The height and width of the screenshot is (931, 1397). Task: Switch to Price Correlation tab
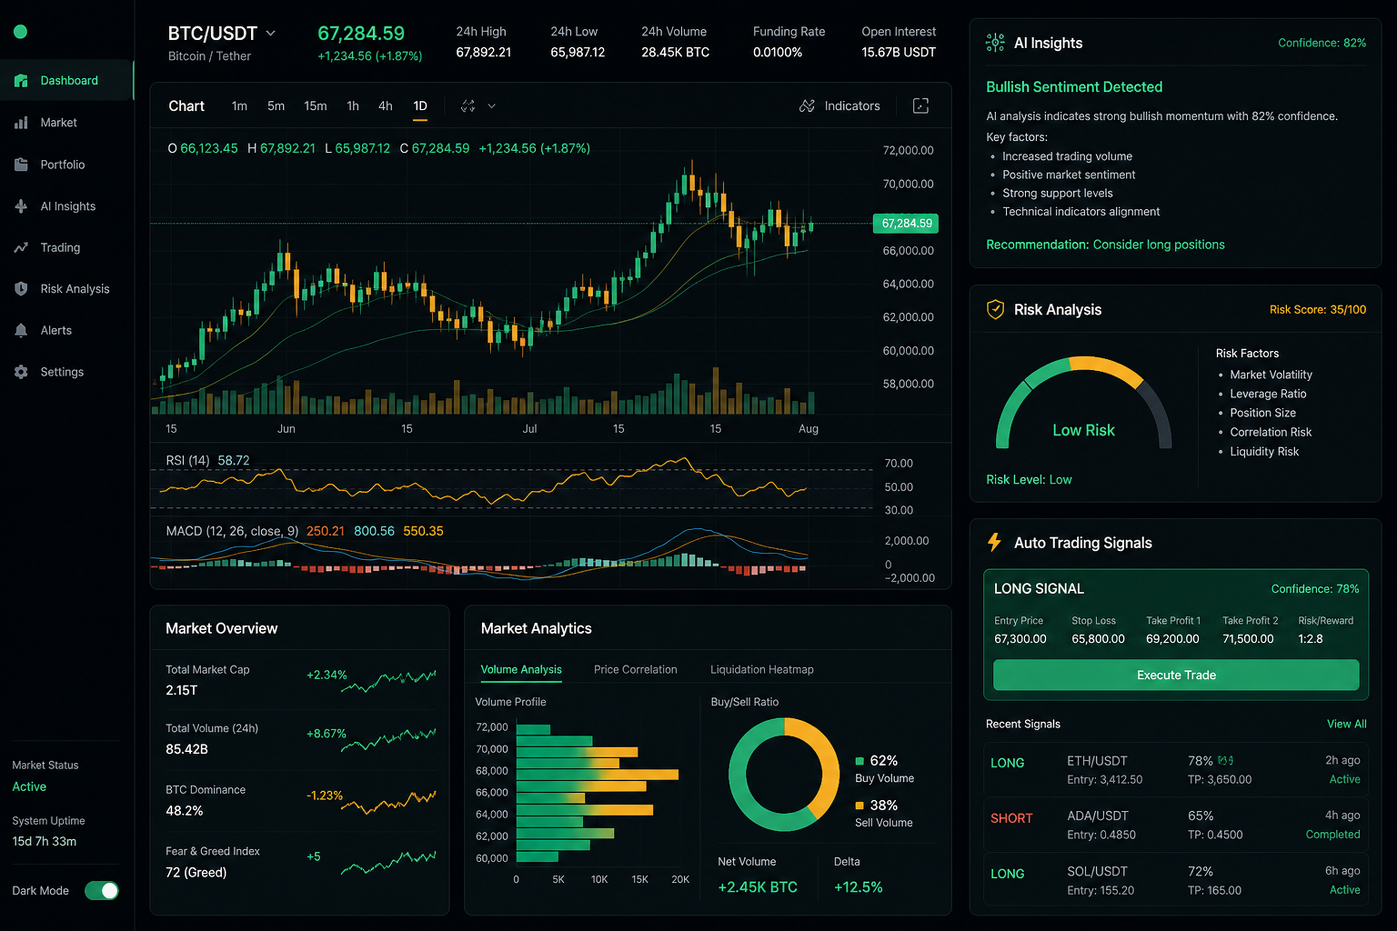pos(636,669)
